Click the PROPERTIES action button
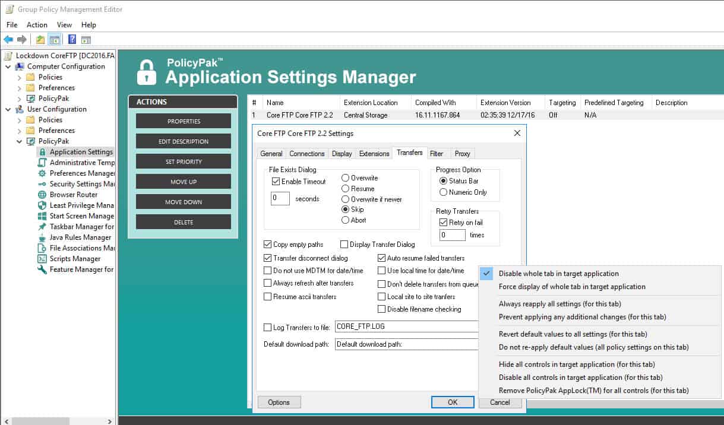The width and height of the screenshot is (724, 425). (184, 121)
